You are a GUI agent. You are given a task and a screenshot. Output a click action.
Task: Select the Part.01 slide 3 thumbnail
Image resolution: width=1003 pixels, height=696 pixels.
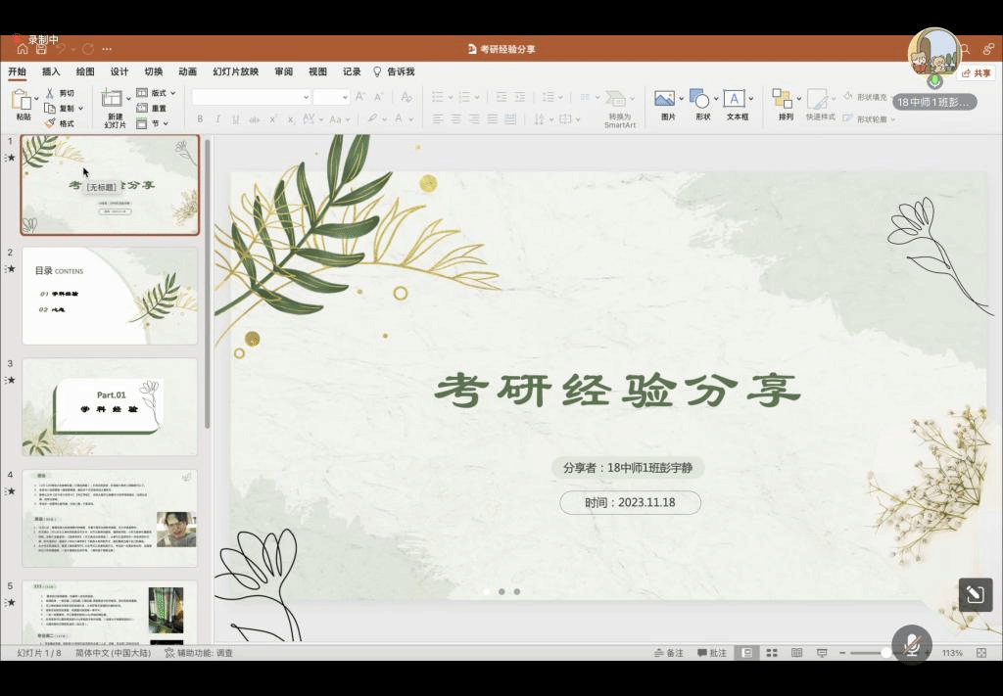pyautogui.click(x=110, y=406)
